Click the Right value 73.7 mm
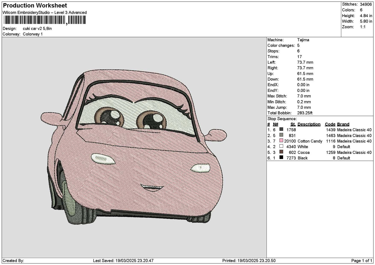 pos(305,68)
